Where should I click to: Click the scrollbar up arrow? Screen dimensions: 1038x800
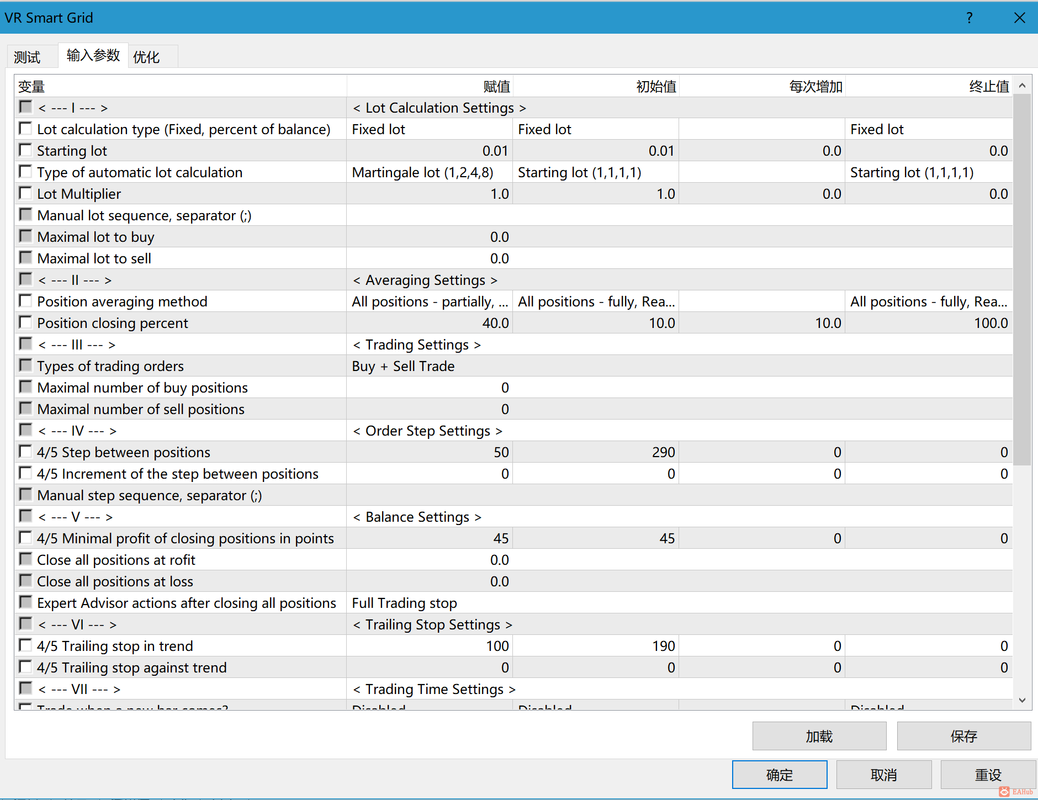click(x=1022, y=86)
